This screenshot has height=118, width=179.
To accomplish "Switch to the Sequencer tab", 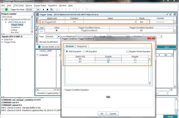I will 82,46.
